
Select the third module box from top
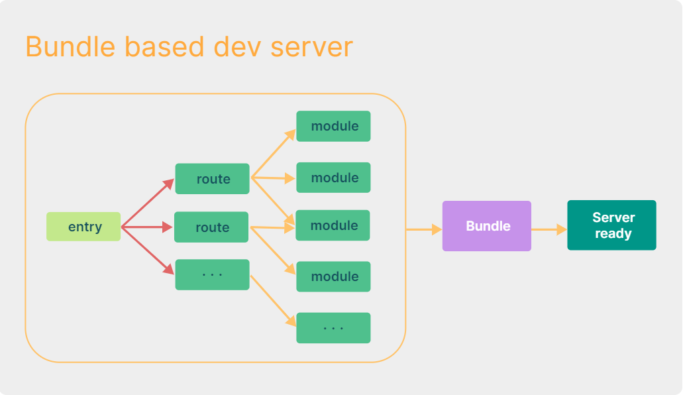pos(333,225)
